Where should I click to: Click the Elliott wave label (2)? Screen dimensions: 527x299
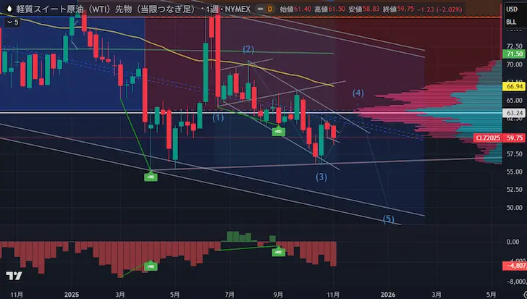click(x=248, y=49)
